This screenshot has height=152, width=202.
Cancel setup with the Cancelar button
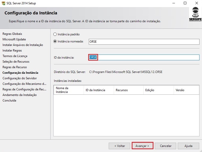pos(166,146)
